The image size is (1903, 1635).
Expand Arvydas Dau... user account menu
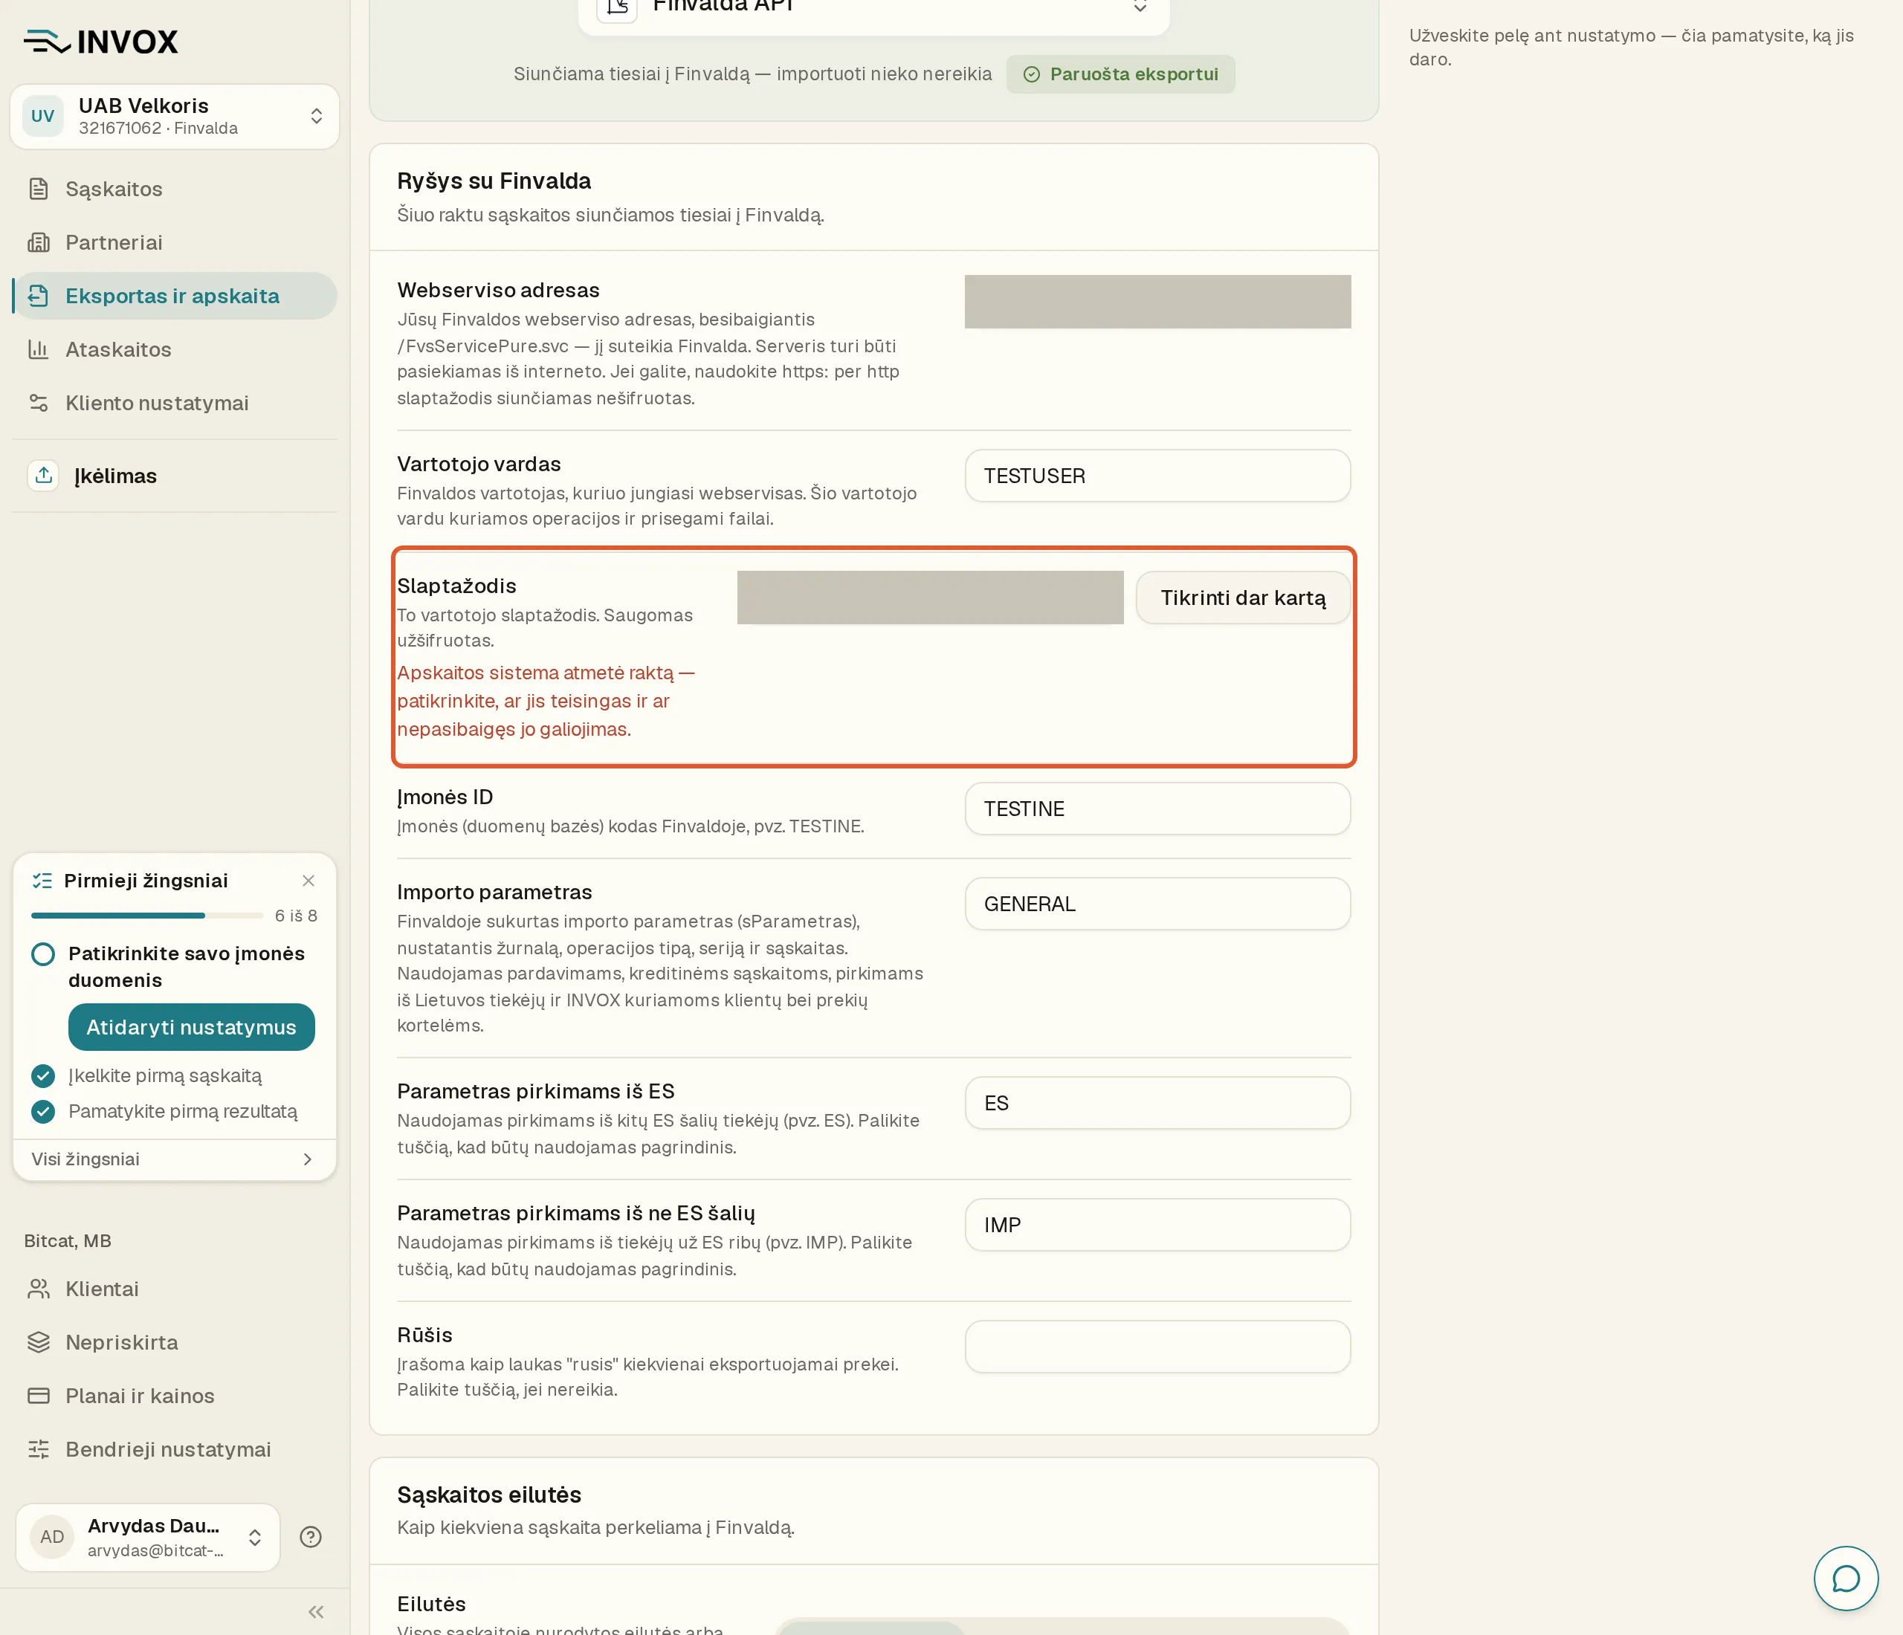(x=148, y=1538)
